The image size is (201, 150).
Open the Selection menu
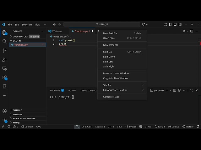tap(27, 24)
